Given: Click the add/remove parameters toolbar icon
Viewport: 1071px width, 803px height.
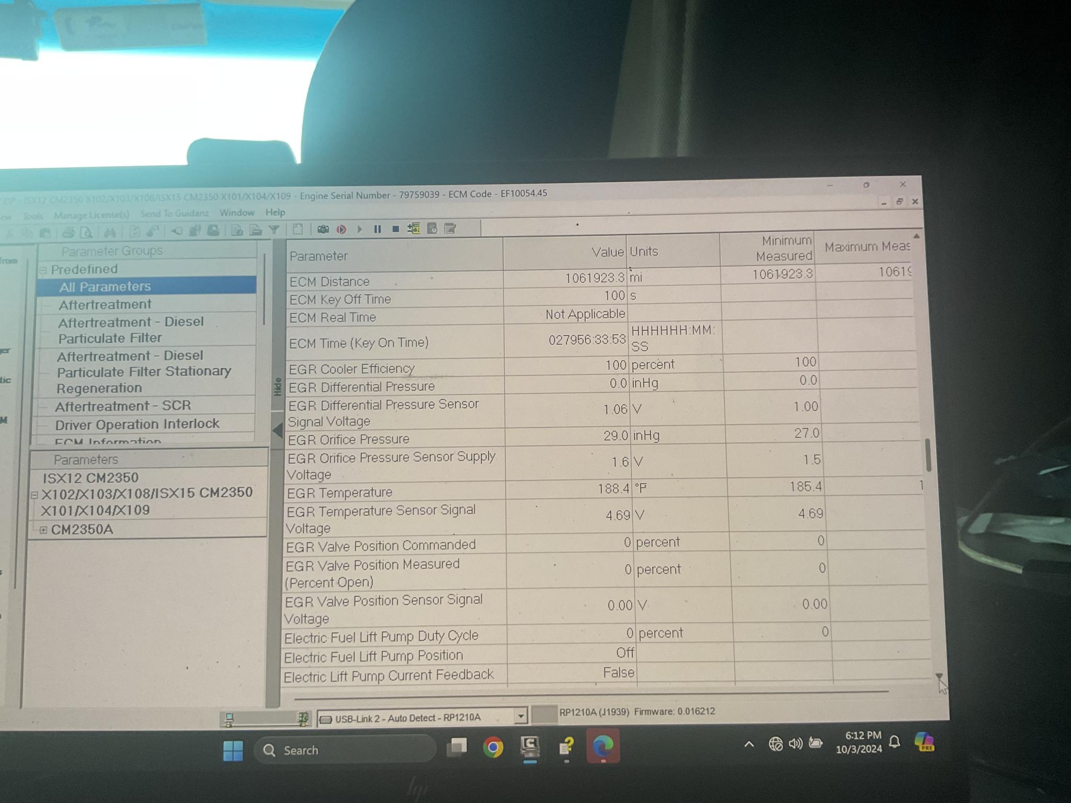Looking at the screenshot, I should coord(414,228).
